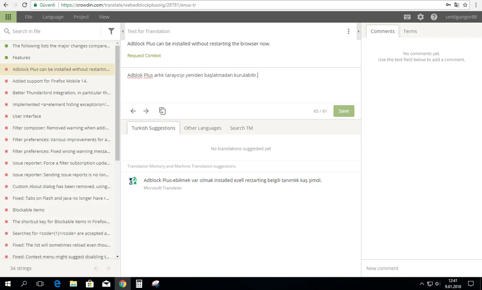Select 'Issue reporter: Force a filter subscription' string
Viewport: 482px width, 290px height.
tap(57, 163)
